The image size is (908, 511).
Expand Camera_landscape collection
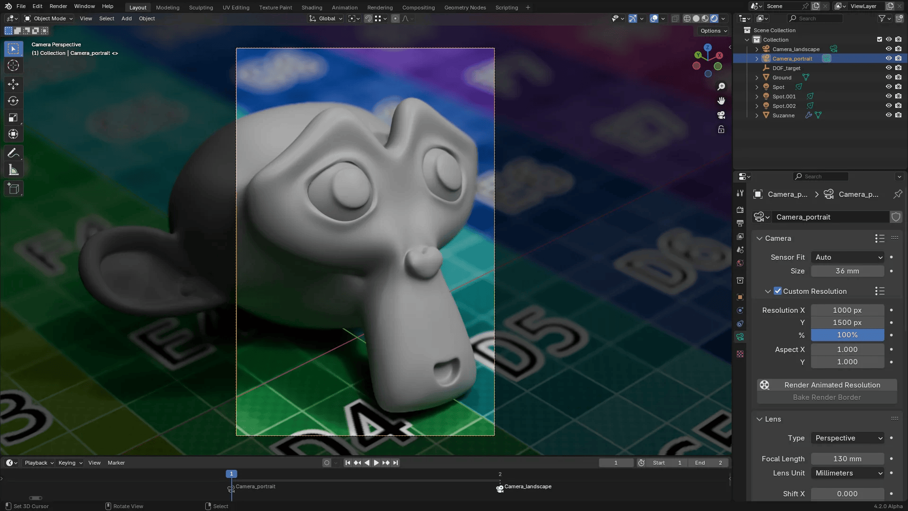click(757, 49)
